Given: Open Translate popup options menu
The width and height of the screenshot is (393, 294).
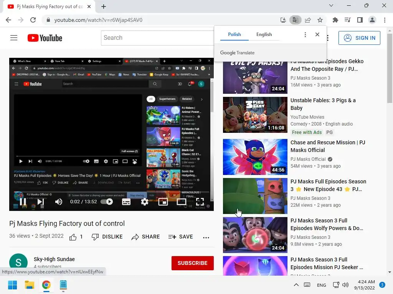Looking at the screenshot, I should click(x=305, y=34).
